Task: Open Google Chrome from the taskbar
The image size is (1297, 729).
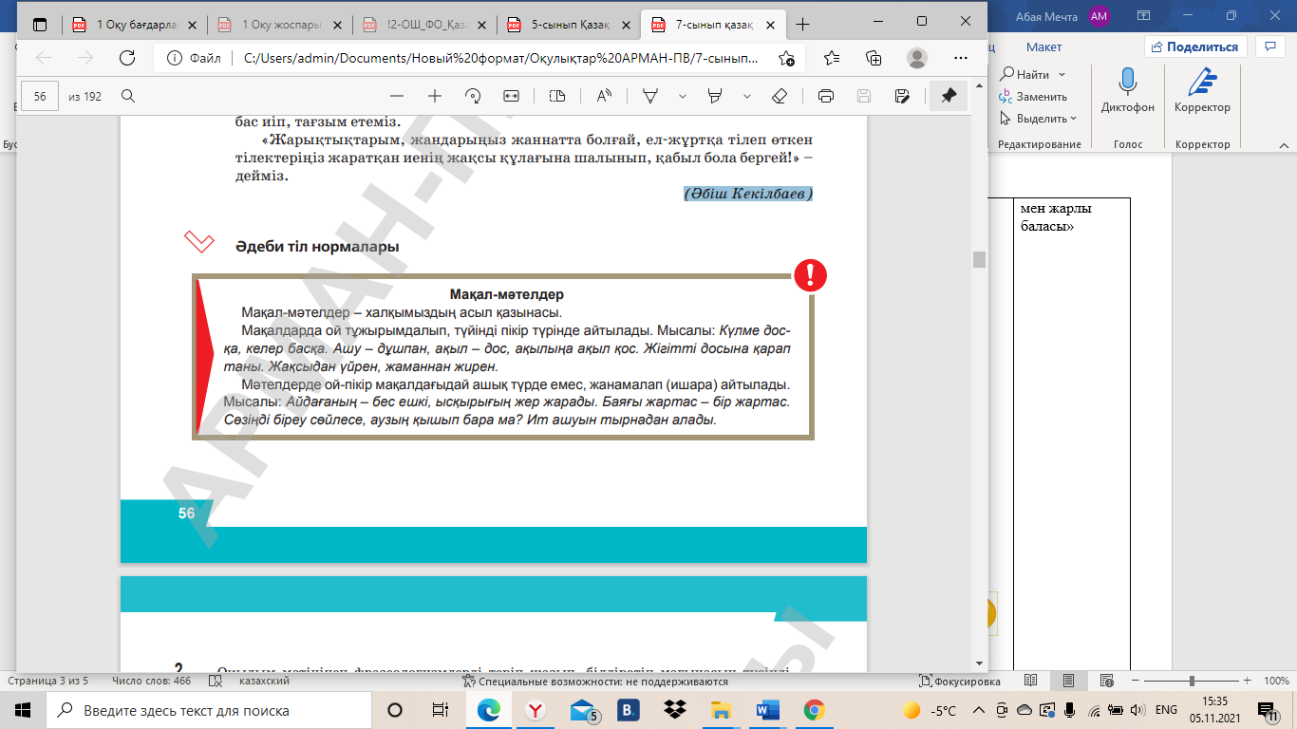Action: [x=814, y=710]
